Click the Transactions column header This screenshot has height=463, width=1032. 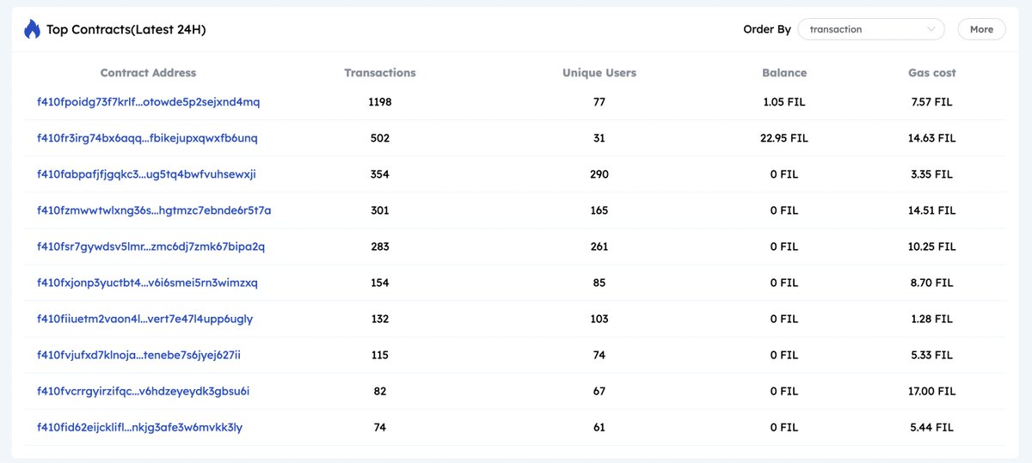point(379,73)
